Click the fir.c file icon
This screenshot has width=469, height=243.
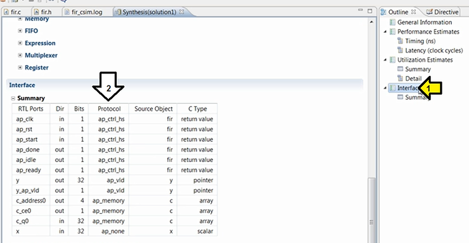6,12
